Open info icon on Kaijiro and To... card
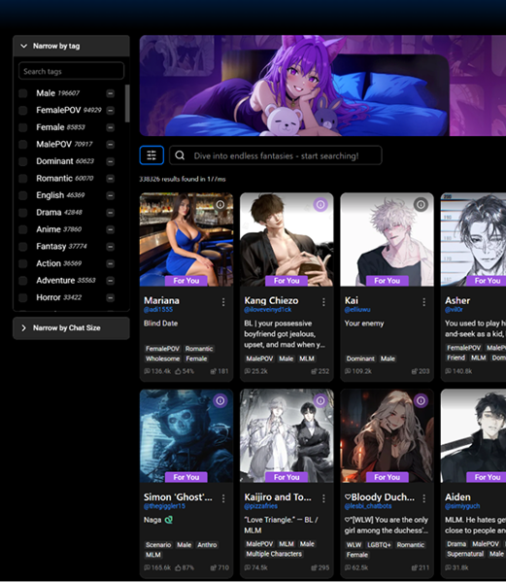The height and width of the screenshot is (582, 506). pyautogui.click(x=320, y=400)
